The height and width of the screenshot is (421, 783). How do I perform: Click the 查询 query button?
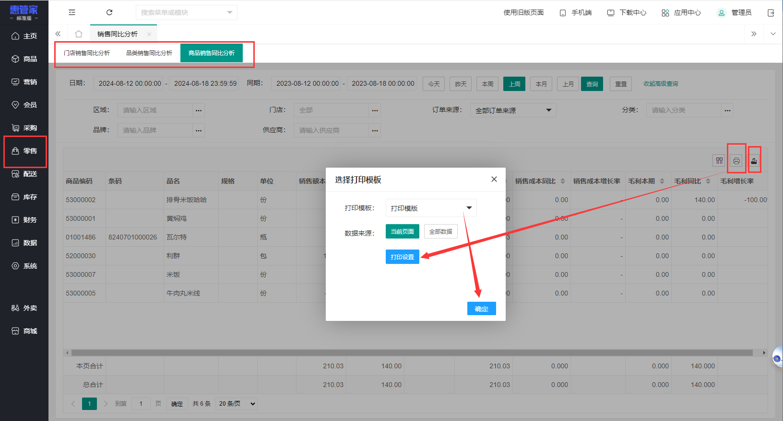tap(592, 84)
